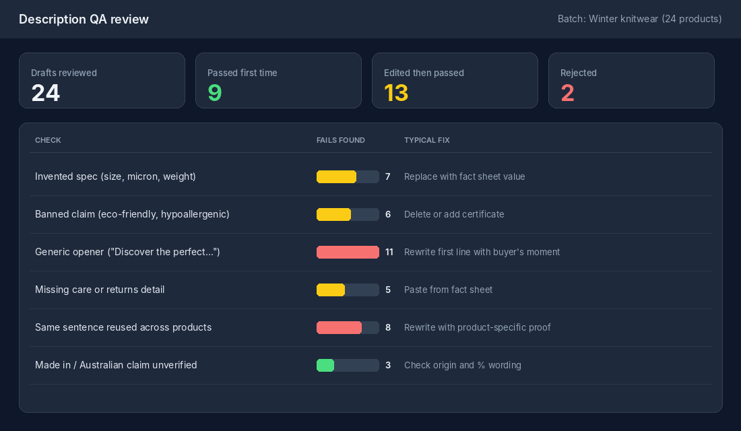Click the CHECK column header

click(48, 140)
